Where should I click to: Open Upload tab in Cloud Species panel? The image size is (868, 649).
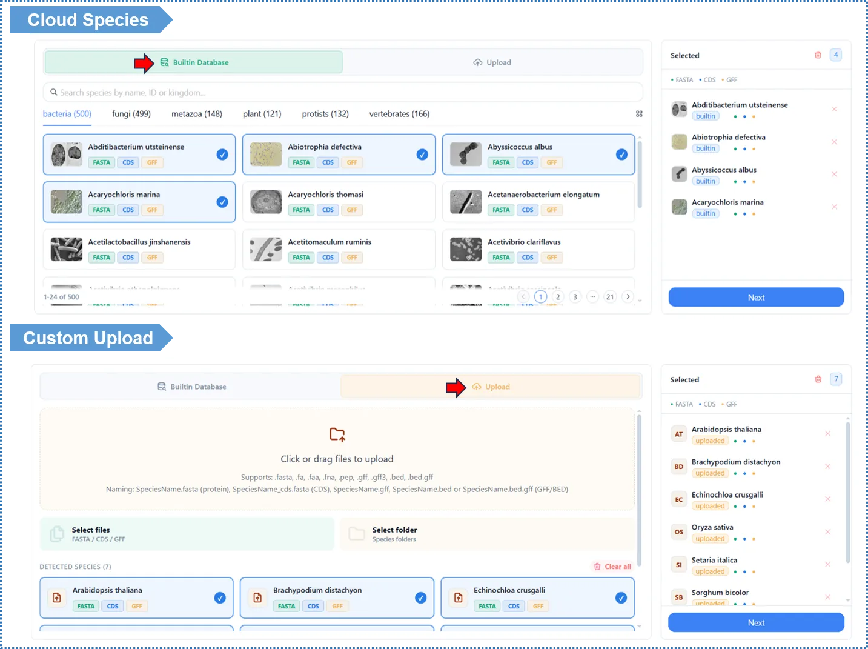tap(492, 62)
